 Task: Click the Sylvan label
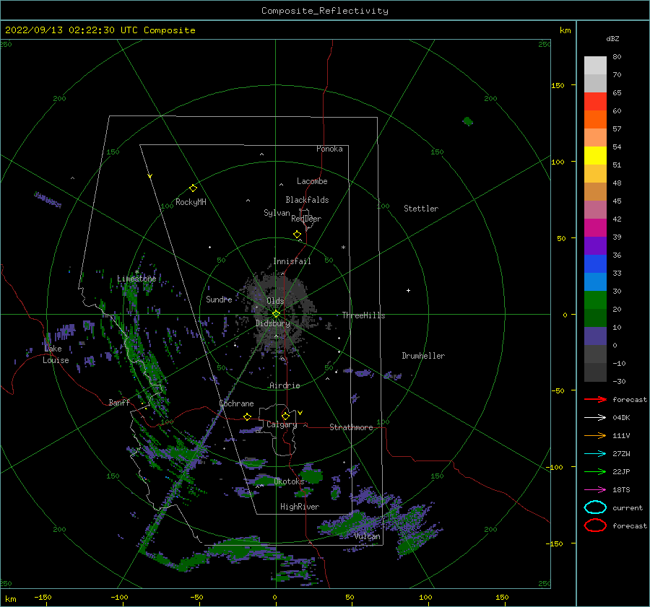[x=277, y=213]
